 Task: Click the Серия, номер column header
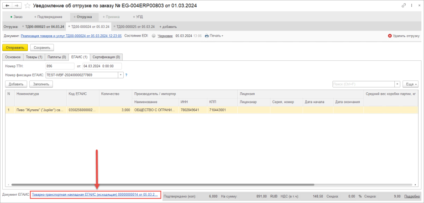286,101
